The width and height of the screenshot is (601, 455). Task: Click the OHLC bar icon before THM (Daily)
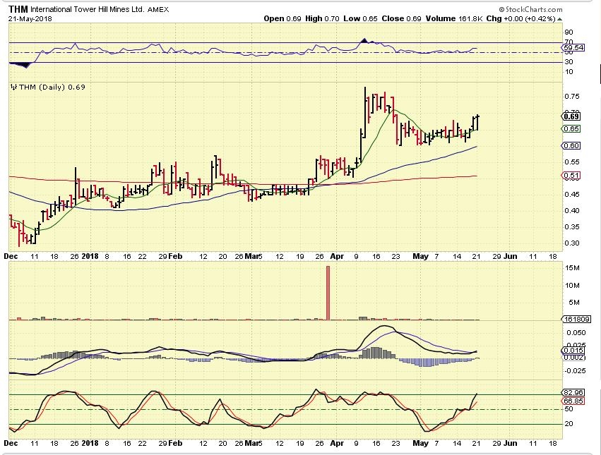coord(12,87)
